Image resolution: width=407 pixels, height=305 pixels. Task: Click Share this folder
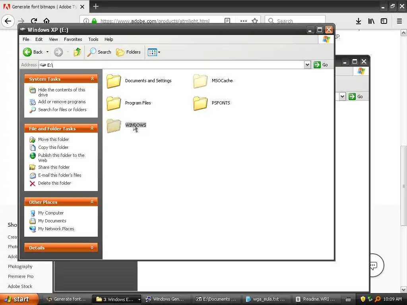[54, 167]
